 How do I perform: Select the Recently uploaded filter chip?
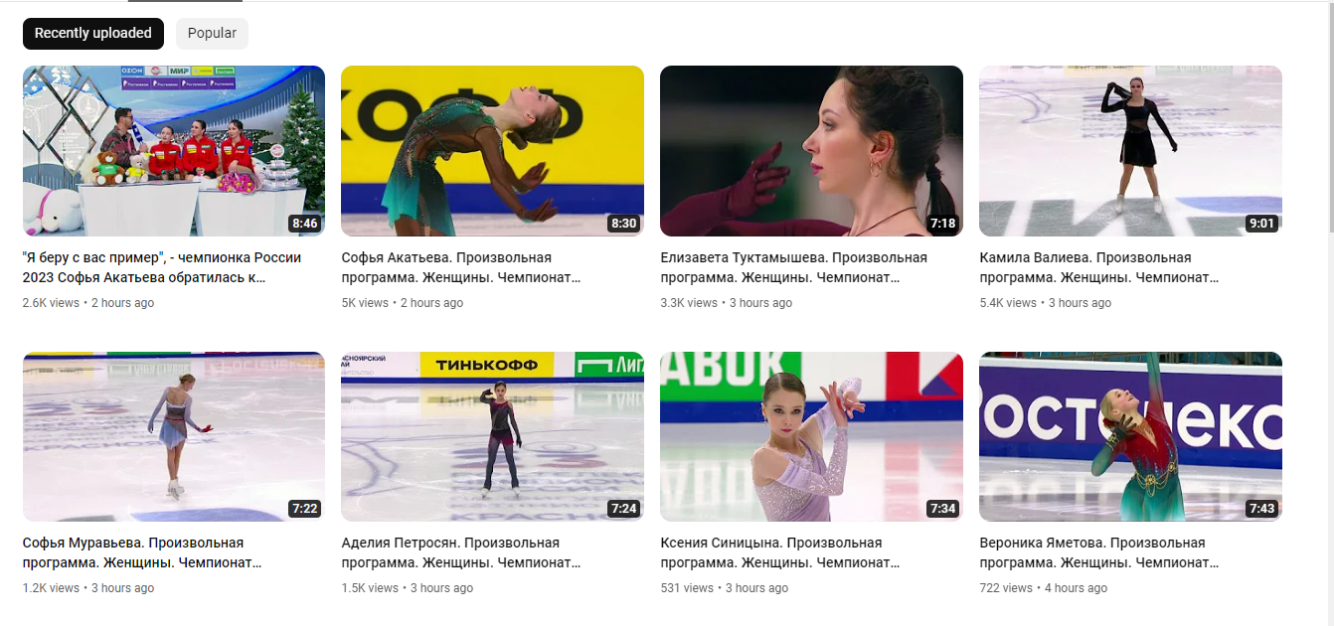(x=93, y=33)
